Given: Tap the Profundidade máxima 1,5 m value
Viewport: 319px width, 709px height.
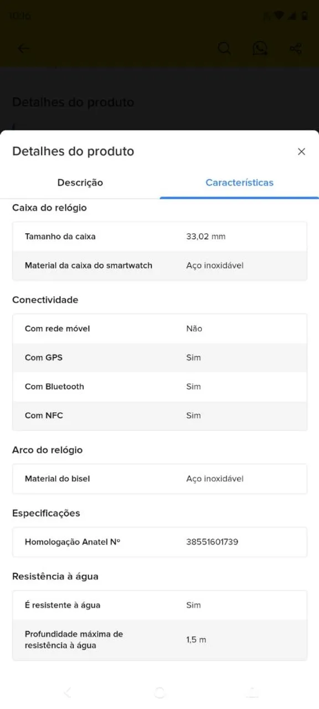Looking at the screenshot, I should coord(196,640).
